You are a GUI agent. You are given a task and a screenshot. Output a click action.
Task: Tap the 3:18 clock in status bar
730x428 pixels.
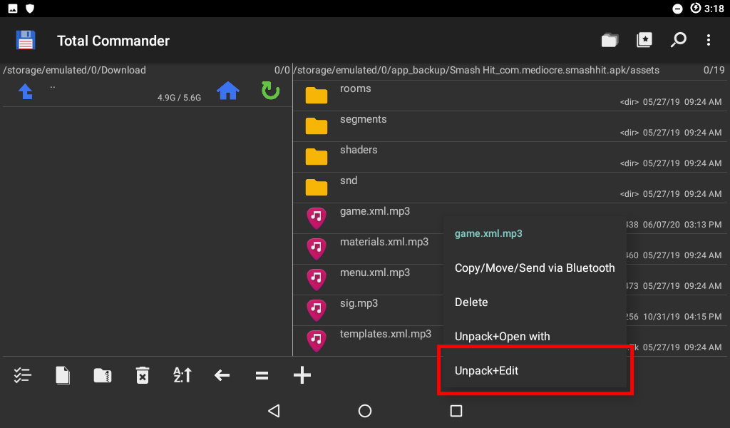click(714, 9)
